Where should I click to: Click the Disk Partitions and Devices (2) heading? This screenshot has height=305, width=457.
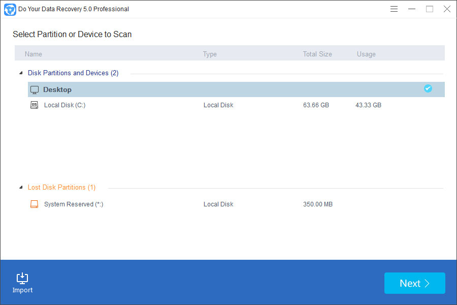[x=73, y=73]
